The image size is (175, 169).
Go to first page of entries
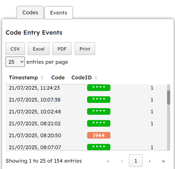[x=108, y=161]
